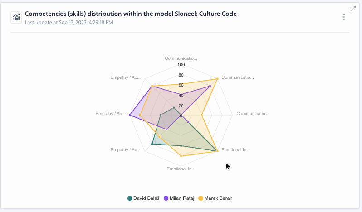
Task: Click the chart title text
Action: coord(130,14)
